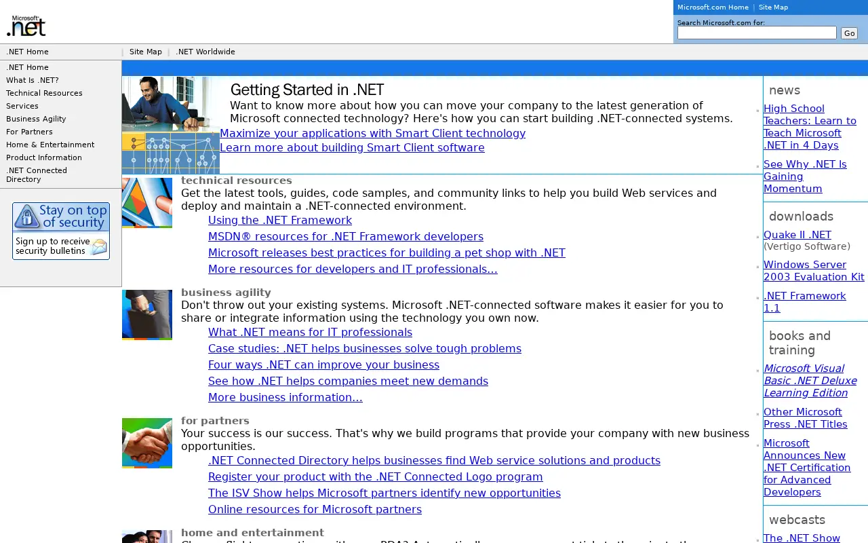The image size is (868, 543).
Task: Open MSDN resources for .NET Framework developers
Action: pyautogui.click(x=346, y=236)
